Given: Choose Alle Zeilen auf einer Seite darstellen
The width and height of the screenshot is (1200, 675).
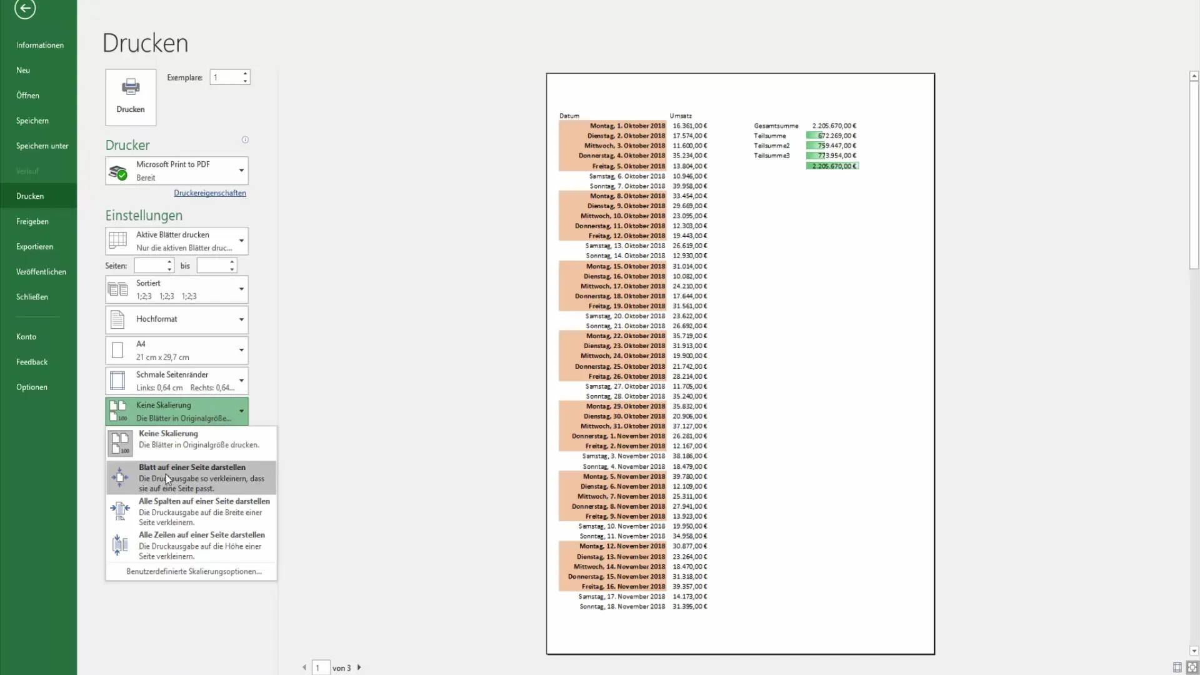Looking at the screenshot, I should click(191, 545).
